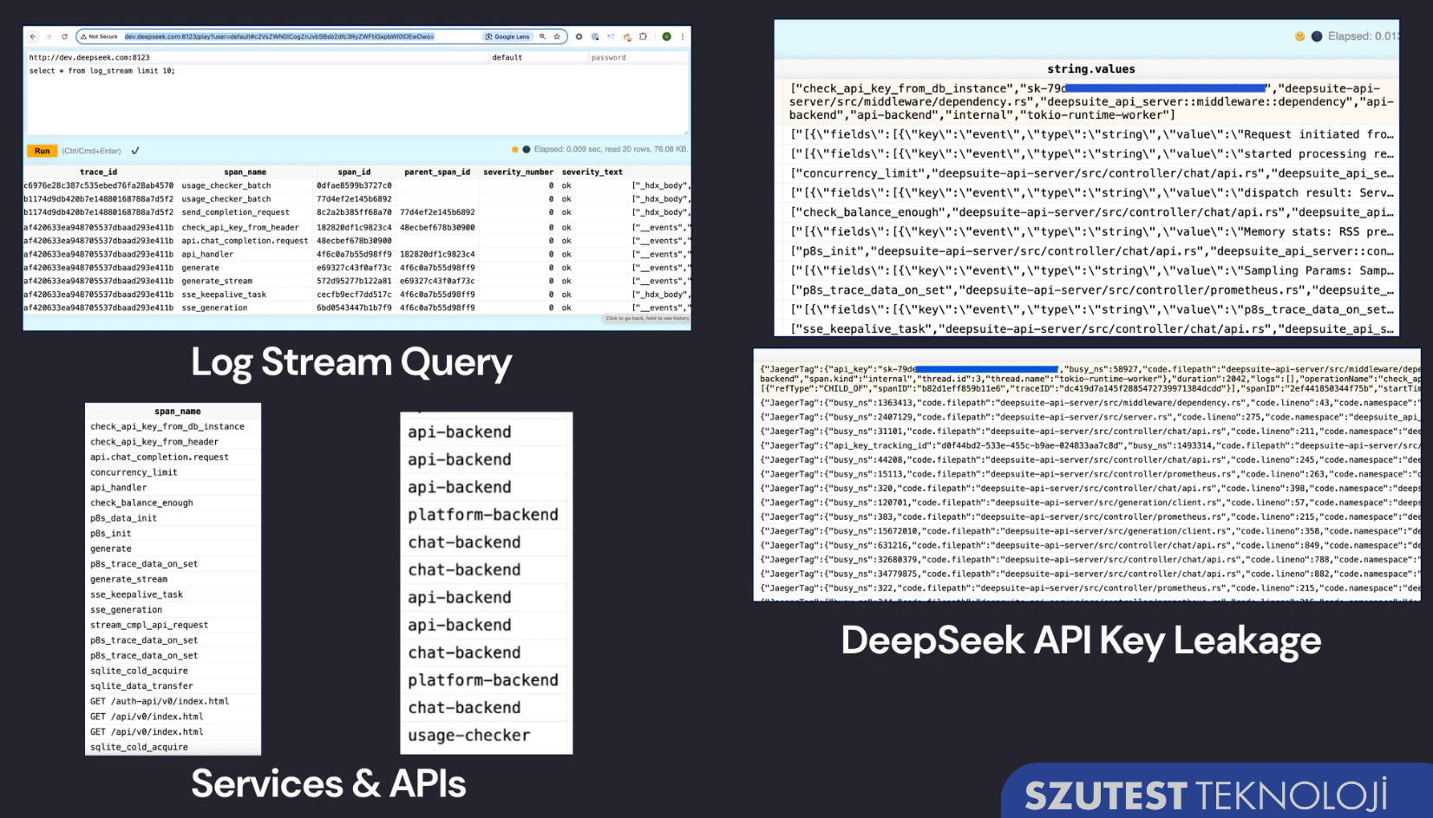This screenshot has width=1433, height=818.
Task: Click the span_name header in query results
Action: pos(245,172)
